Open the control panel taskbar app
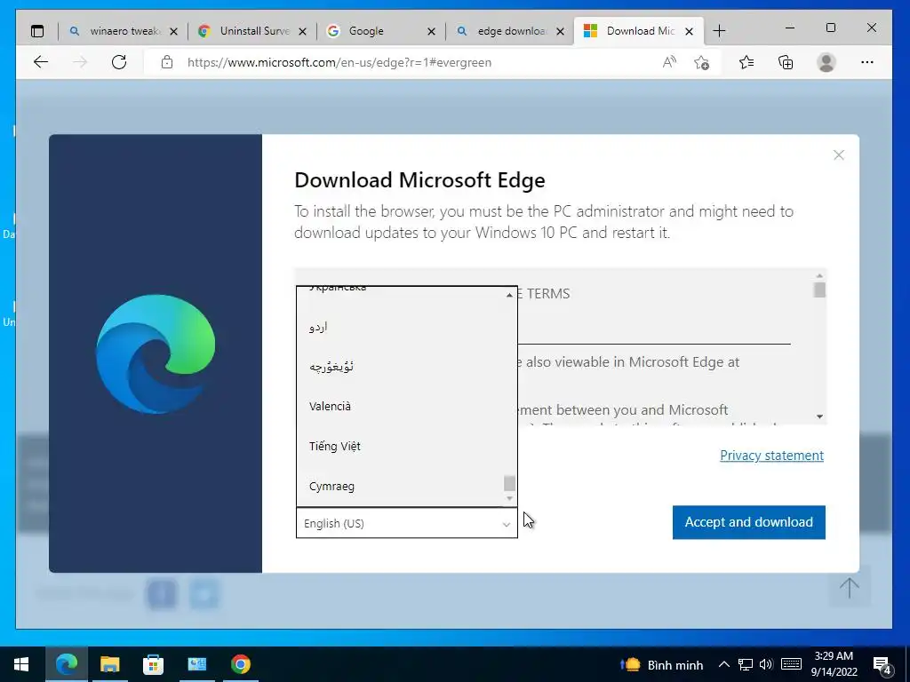The width and height of the screenshot is (910, 682). pyautogui.click(x=196, y=664)
